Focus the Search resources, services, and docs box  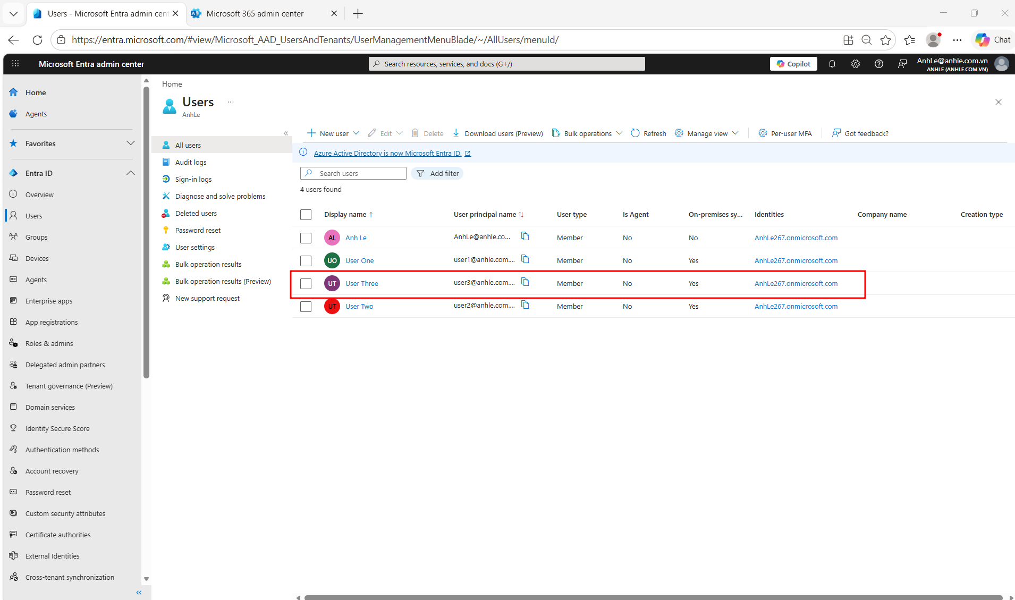pos(507,64)
